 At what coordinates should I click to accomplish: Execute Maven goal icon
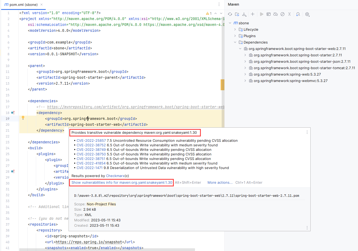click(x=269, y=14)
